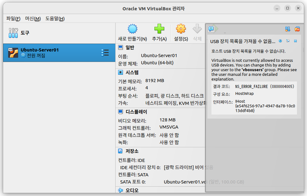Click the 시스템 section header

(132, 72)
